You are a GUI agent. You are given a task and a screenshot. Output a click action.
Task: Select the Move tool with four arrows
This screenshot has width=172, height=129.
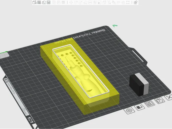pos(71,2)
